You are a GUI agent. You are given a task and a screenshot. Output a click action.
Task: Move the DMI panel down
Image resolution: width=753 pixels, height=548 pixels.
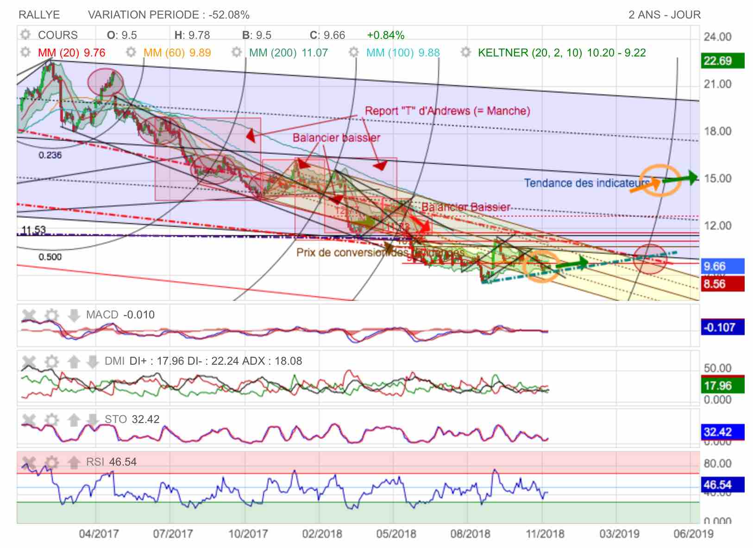click(x=93, y=361)
